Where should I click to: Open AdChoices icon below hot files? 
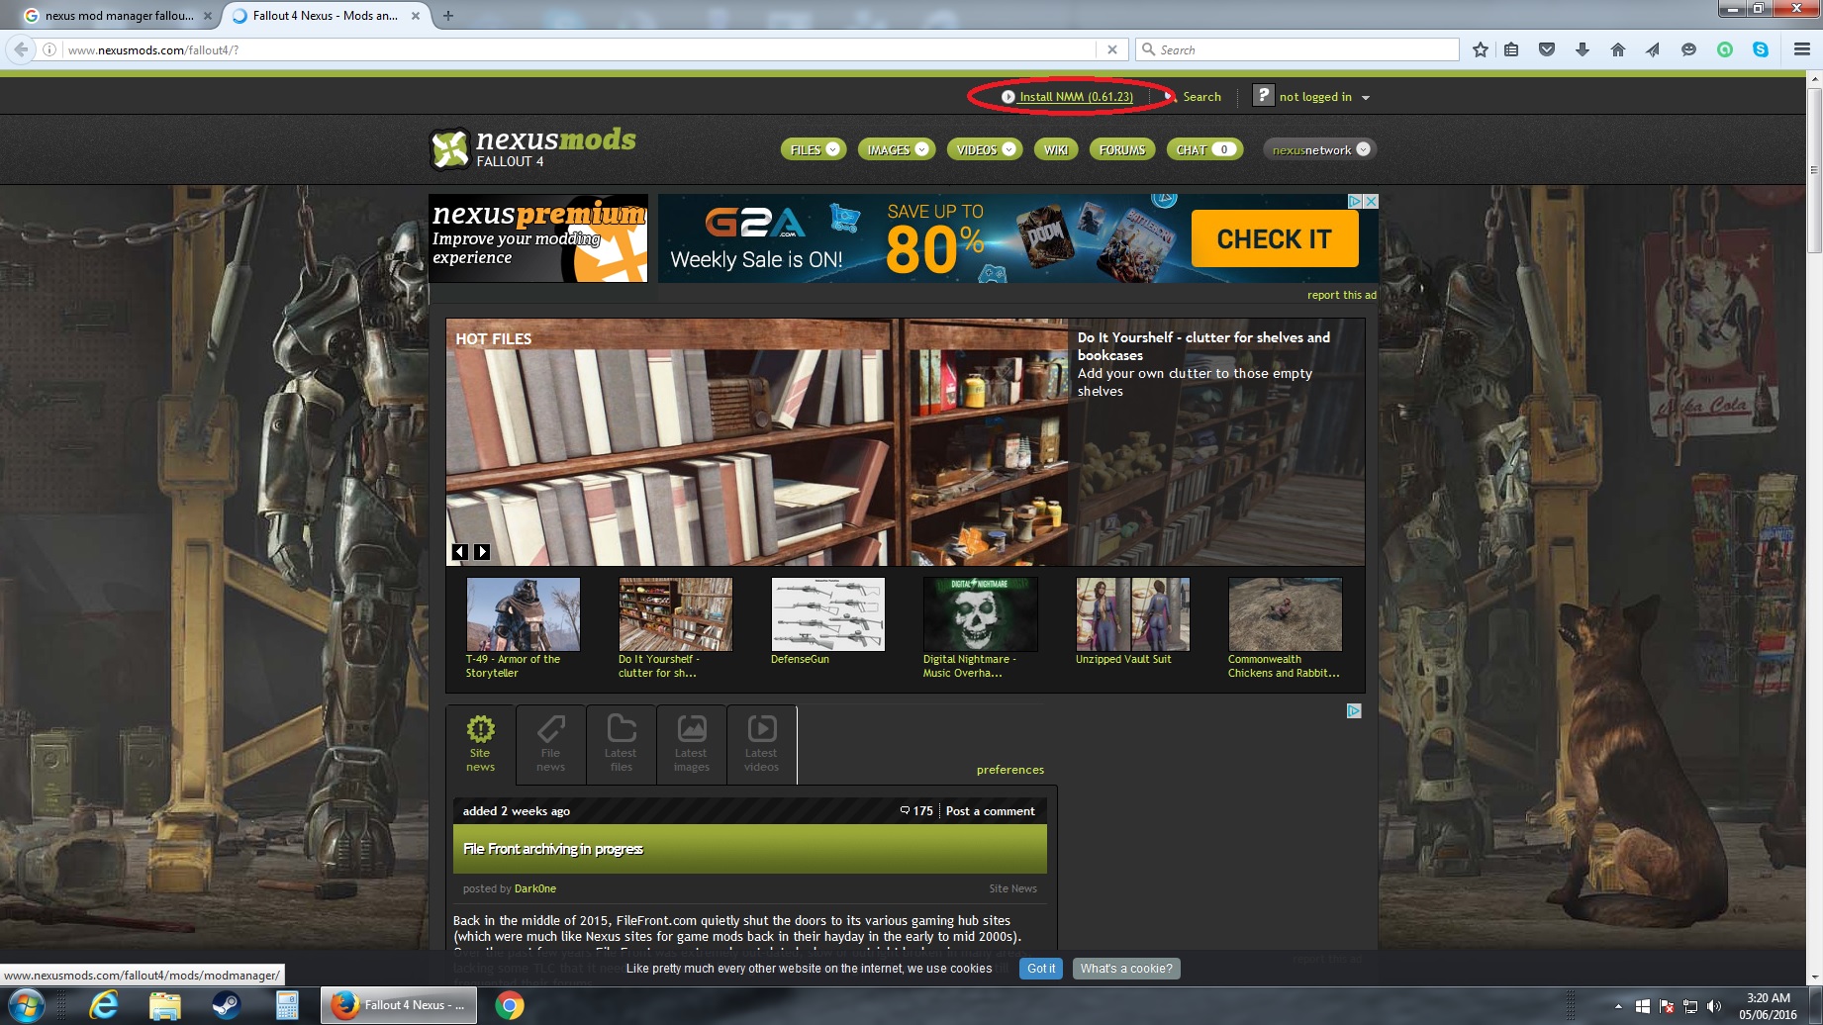click(x=1354, y=710)
